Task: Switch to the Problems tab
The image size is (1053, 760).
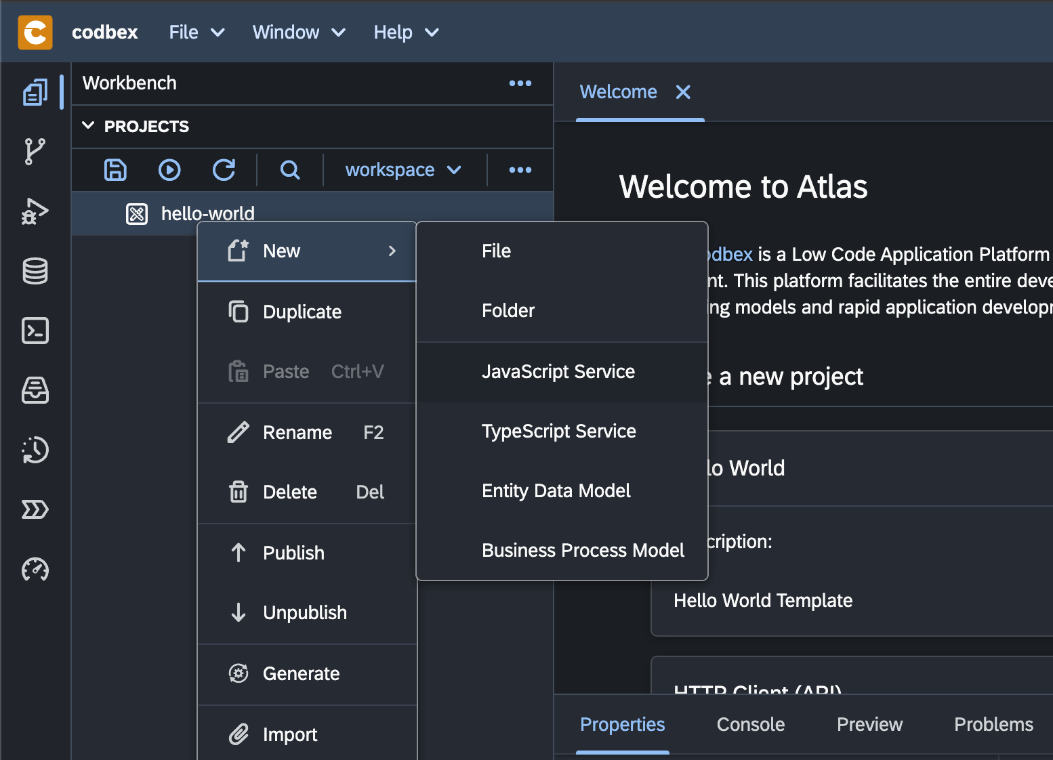Action: [993, 725]
